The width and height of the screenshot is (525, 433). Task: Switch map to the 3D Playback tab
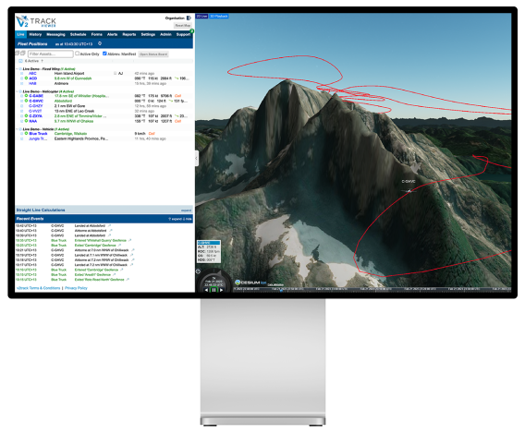coord(219,16)
